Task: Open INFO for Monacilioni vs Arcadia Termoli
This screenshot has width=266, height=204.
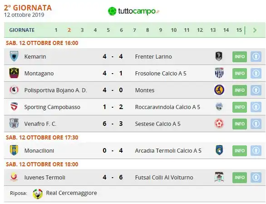Action: (x=240, y=151)
